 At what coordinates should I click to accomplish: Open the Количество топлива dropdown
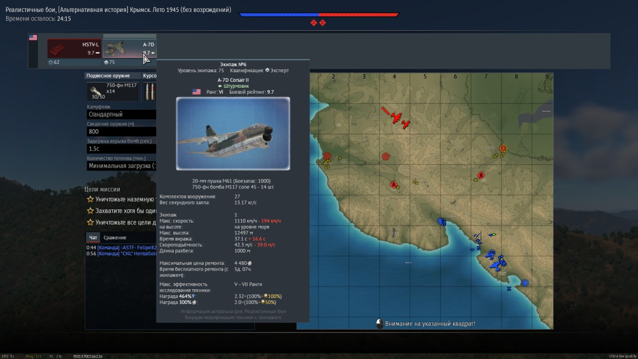pos(122,166)
